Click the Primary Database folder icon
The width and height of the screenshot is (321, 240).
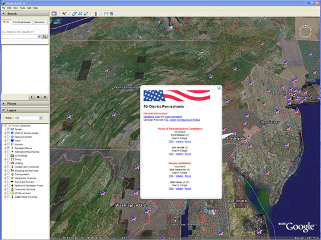9,126
